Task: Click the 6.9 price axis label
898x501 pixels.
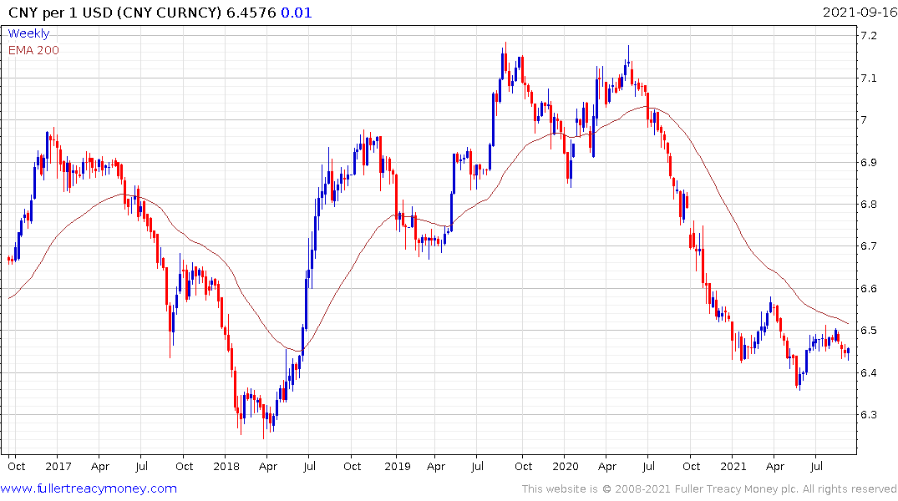Action: tap(868, 162)
